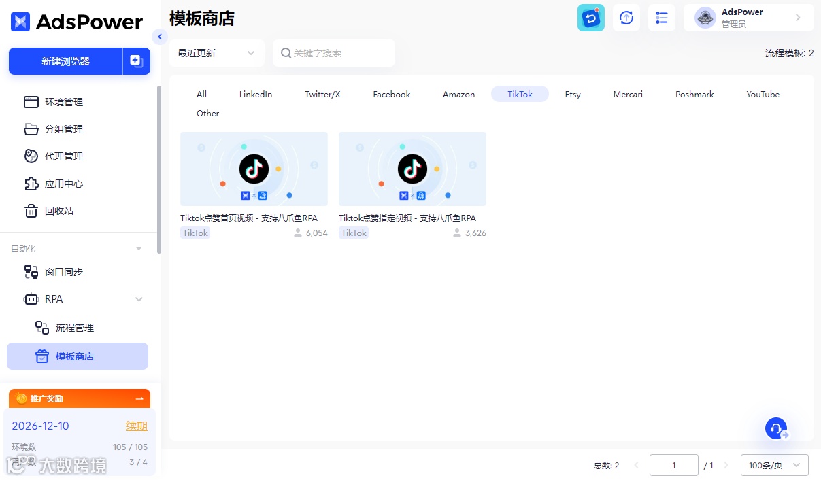Screen dimensions: 821x480
Task: Go to next page arrow
Action: pos(726,466)
